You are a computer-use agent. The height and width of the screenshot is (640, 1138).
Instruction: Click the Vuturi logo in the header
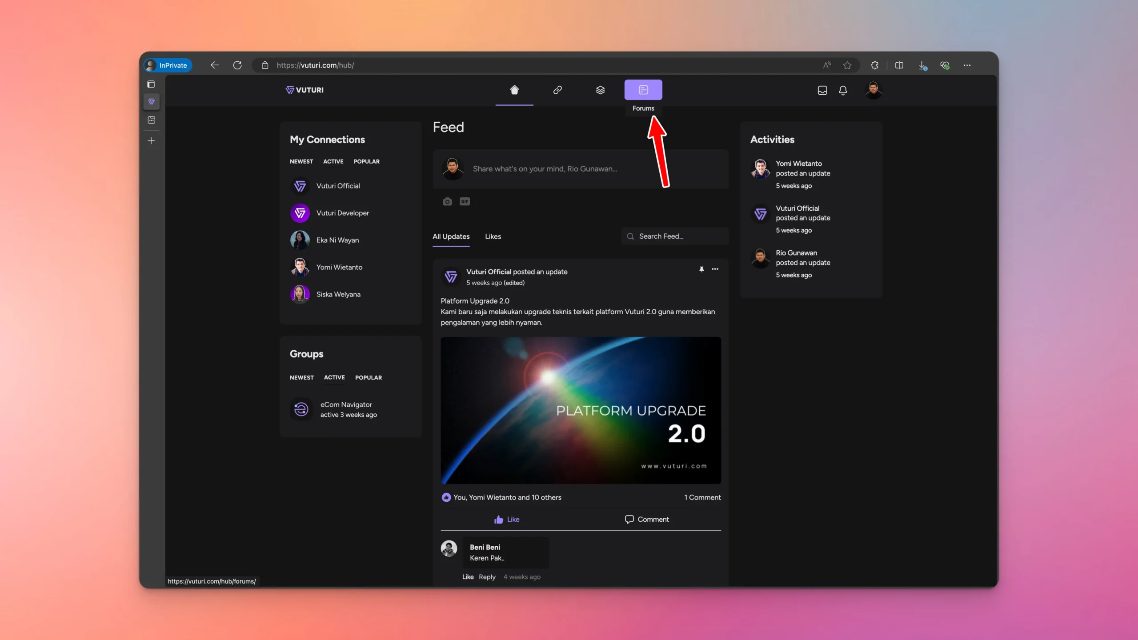point(305,90)
